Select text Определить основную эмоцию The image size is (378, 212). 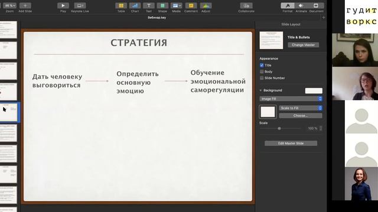[138, 82]
